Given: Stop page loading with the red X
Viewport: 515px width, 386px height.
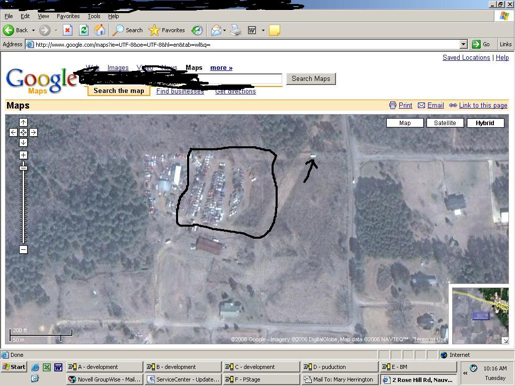Looking at the screenshot, I should point(67,30).
